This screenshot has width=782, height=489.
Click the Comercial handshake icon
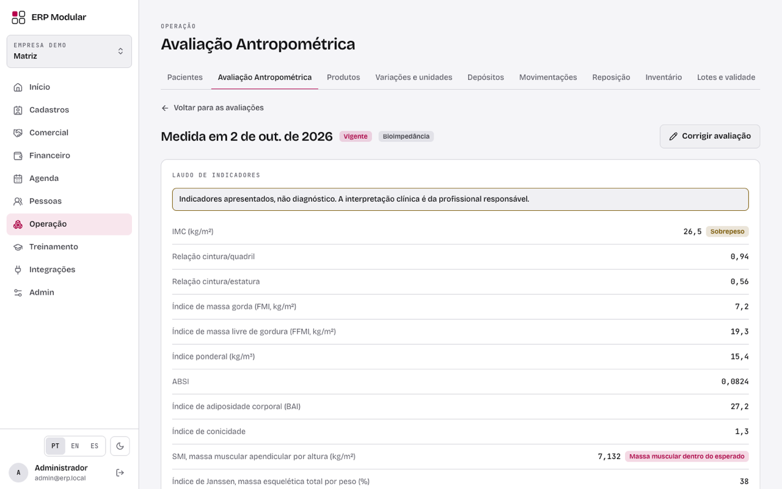pyautogui.click(x=18, y=133)
